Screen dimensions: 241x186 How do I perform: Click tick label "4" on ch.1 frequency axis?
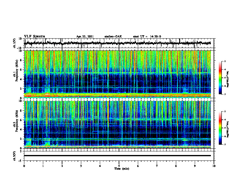coord(21,79)
